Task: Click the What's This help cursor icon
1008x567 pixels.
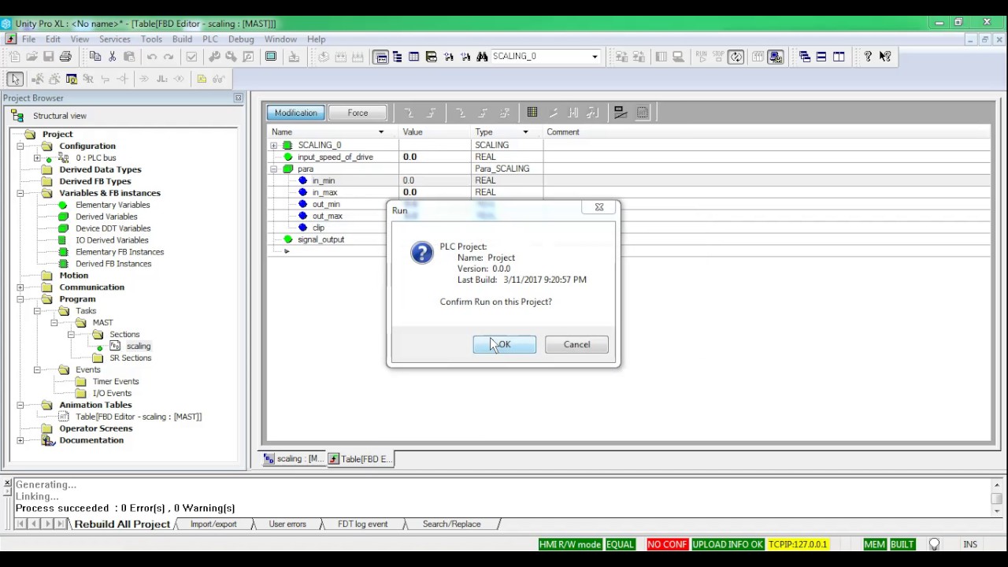Action: 885,57
